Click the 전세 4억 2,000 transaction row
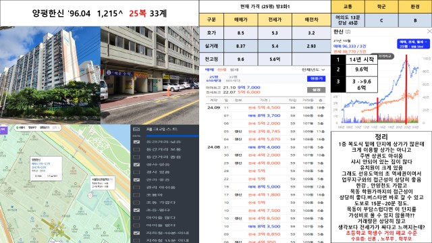 click(266, 155)
